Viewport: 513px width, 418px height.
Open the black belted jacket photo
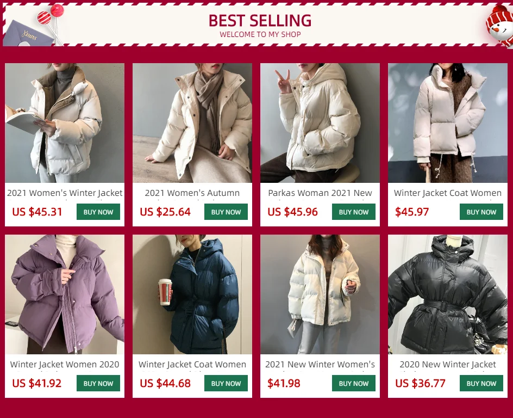point(448,294)
